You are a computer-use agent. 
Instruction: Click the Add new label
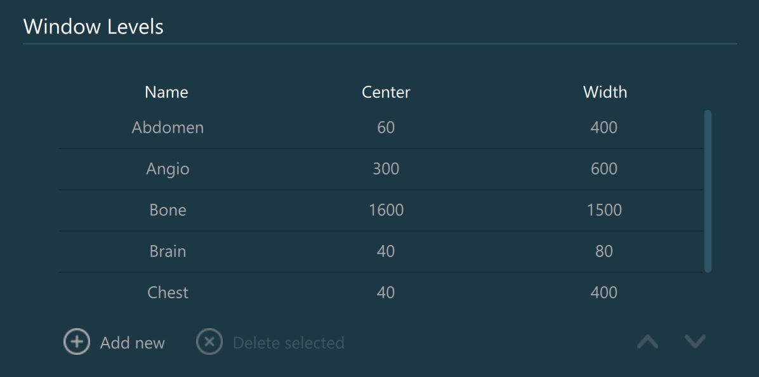(x=132, y=343)
